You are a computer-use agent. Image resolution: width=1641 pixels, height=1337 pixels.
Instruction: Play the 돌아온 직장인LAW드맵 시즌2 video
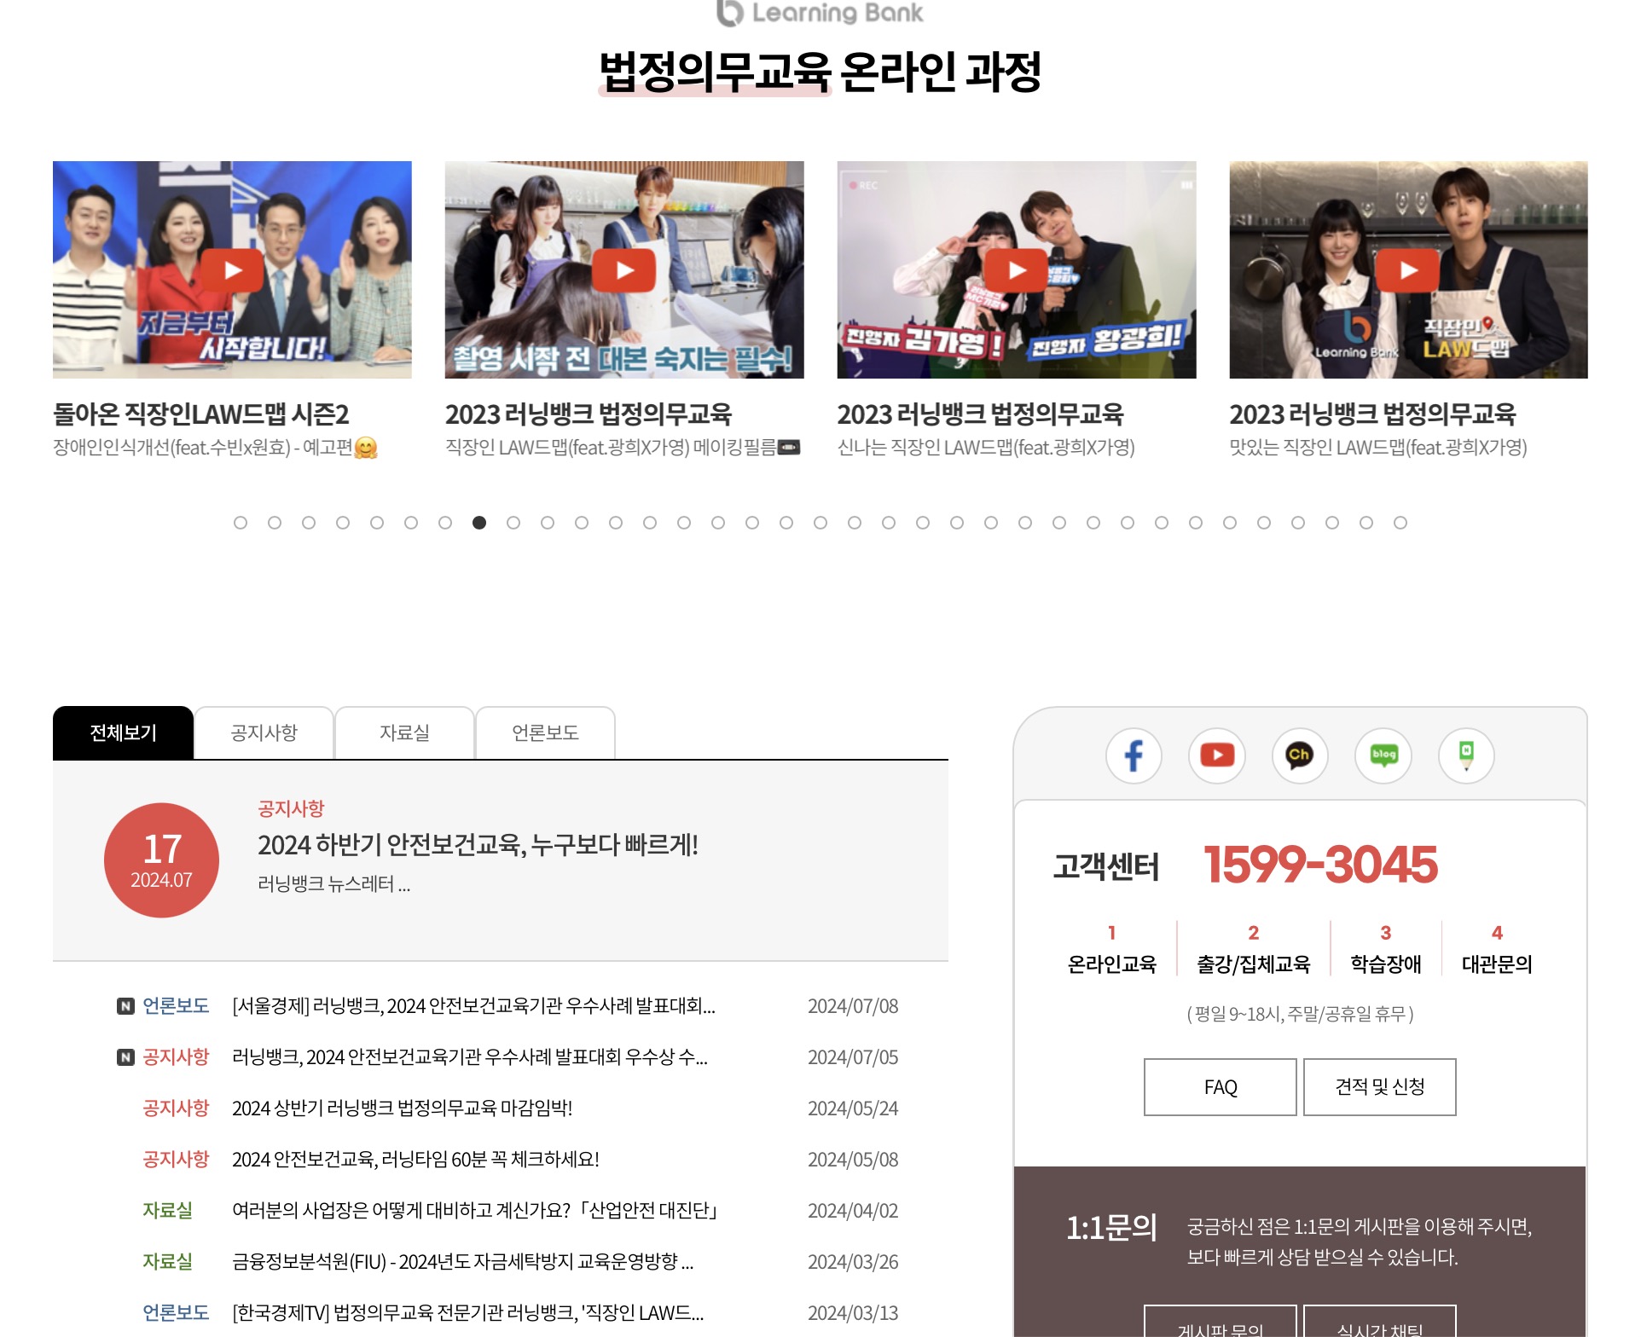[x=232, y=270]
